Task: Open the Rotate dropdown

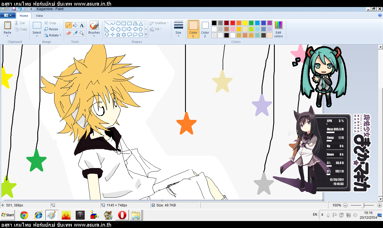Action: 53,35
